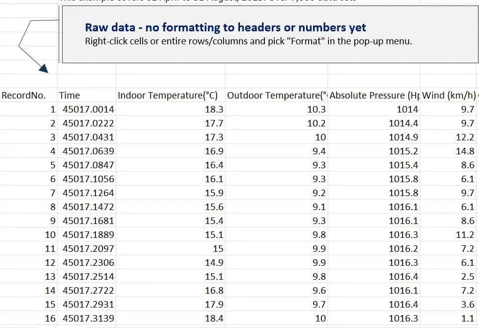Click the Outdoor Temperature header cell
Viewport: 479px width, 328px height.
point(276,96)
